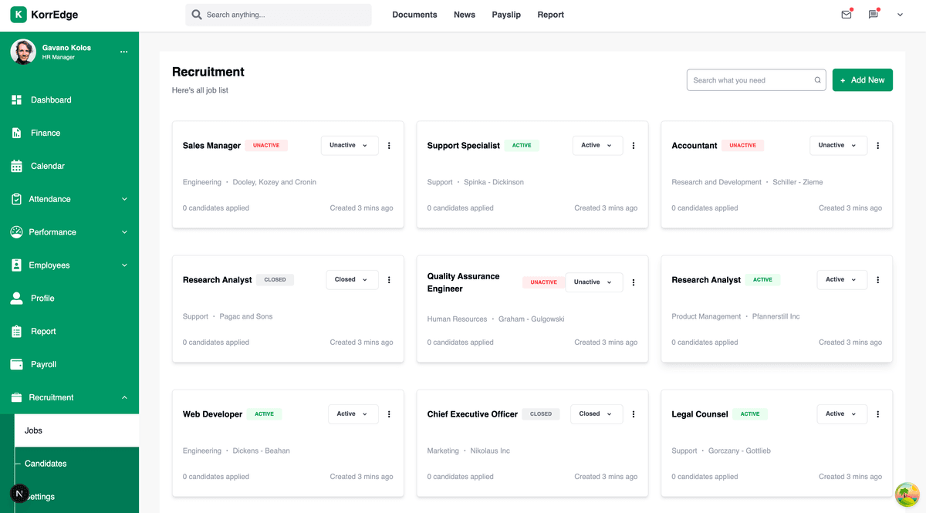The image size is (926, 513).
Task: Open the Active status dropdown on Support Specialist
Action: coord(597,145)
